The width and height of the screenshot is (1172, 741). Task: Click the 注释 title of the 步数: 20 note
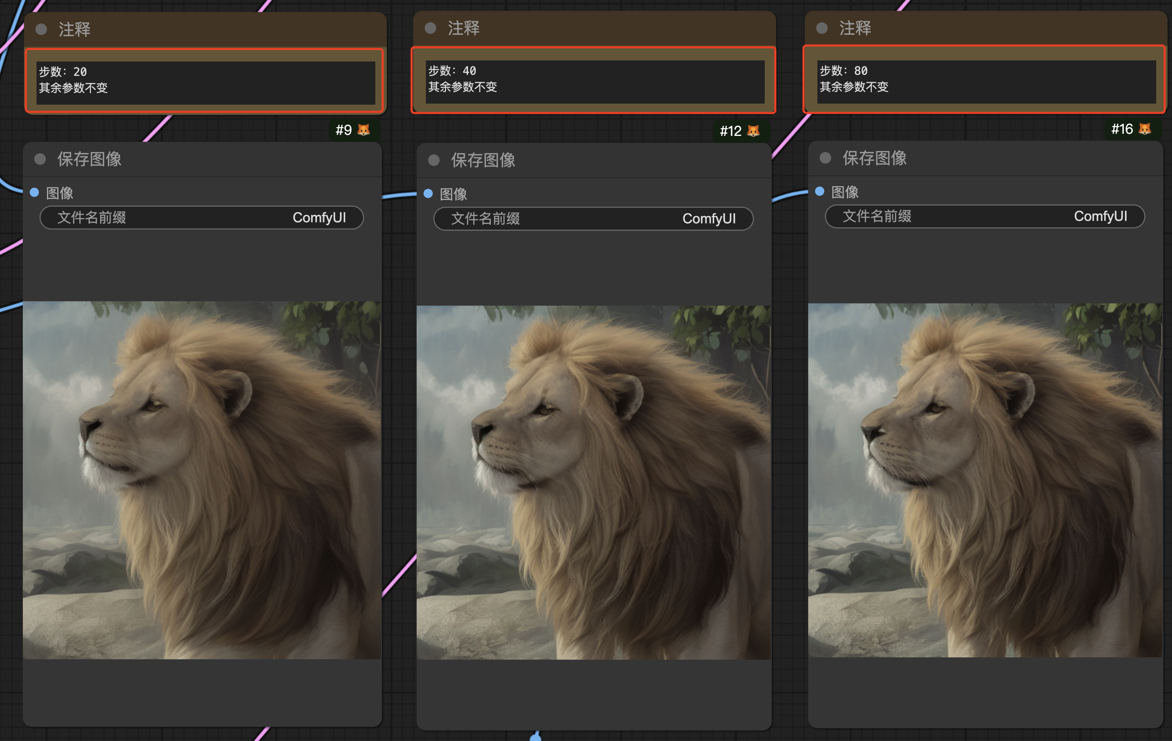tap(74, 30)
